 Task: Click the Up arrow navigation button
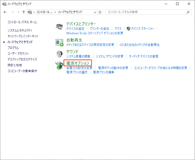(x=24, y=12)
